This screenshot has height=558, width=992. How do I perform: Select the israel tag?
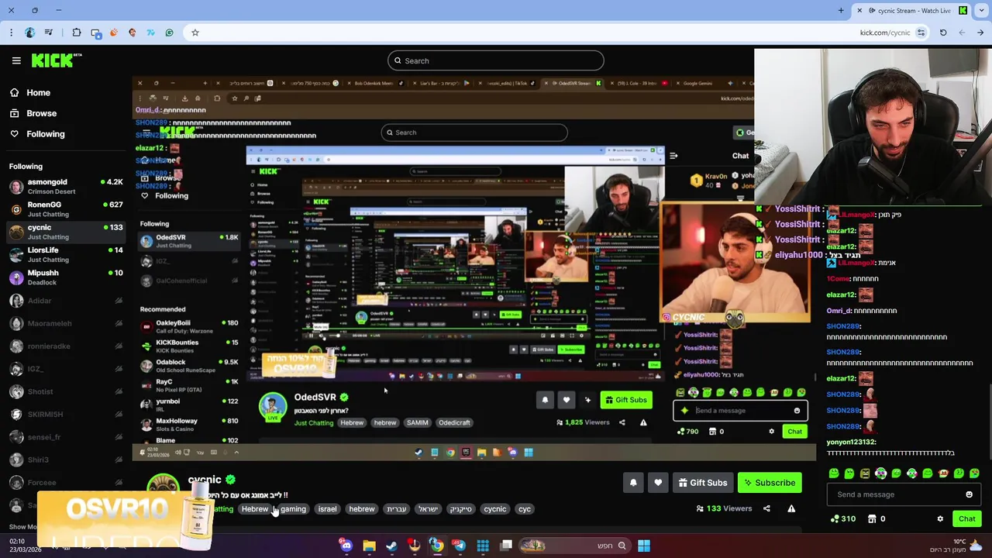327,509
